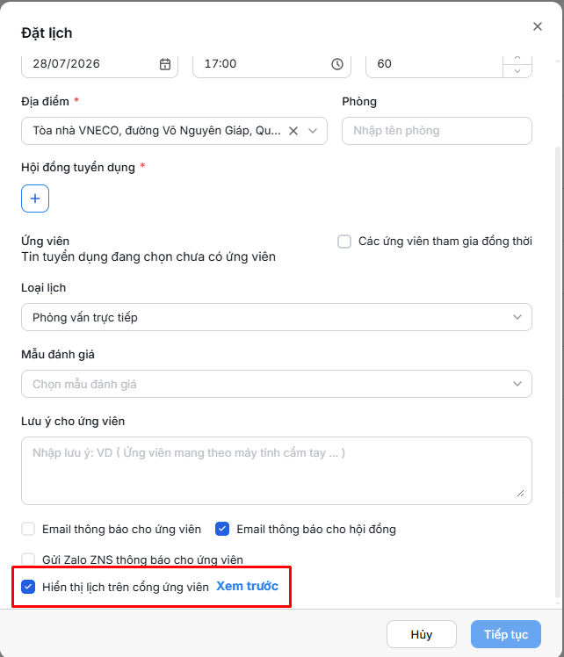Image resolution: width=564 pixels, height=657 pixels.
Task: Expand the Địa điểm dropdown arrow
Action: point(313,131)
